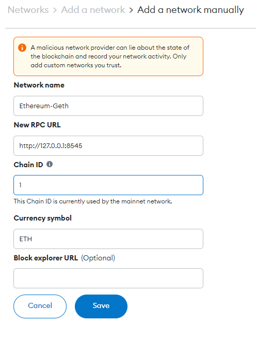Image resolution: width=256 pixels, height=337 pixels.
Task: Select the Chain ID text box
Action: (x=108, y=185)
